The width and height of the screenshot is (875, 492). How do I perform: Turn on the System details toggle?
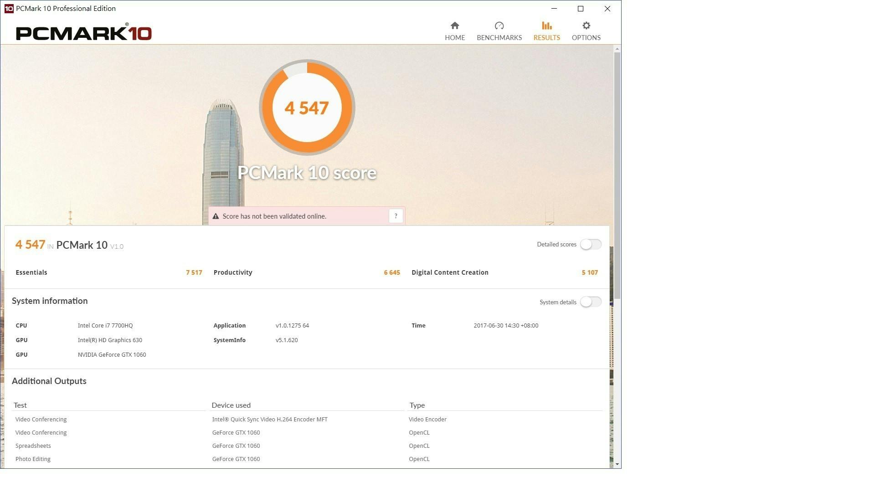point(591,302)
